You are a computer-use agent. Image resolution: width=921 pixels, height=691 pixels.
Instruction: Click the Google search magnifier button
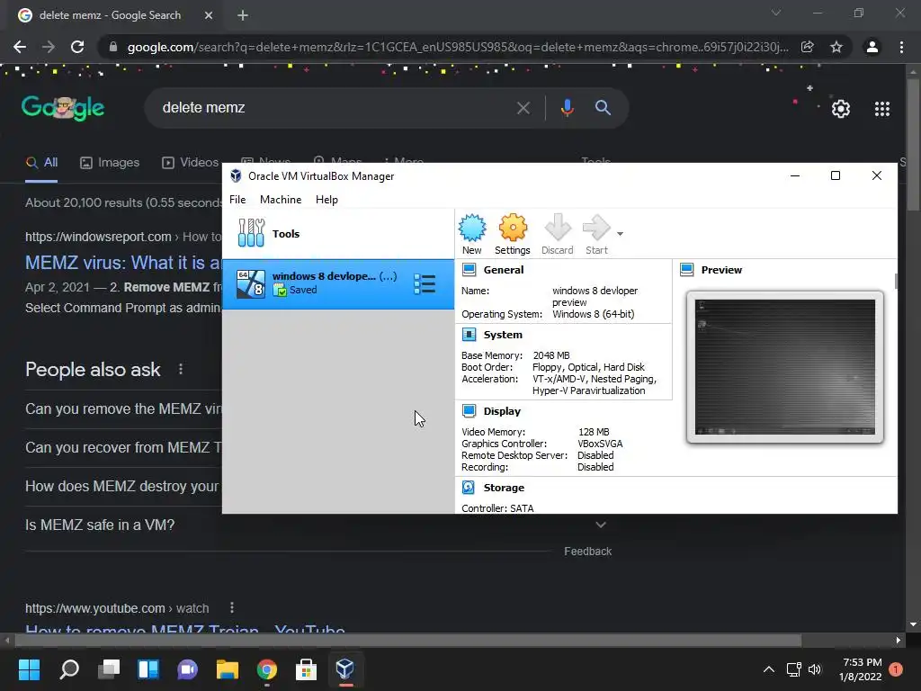pos(603,108)
